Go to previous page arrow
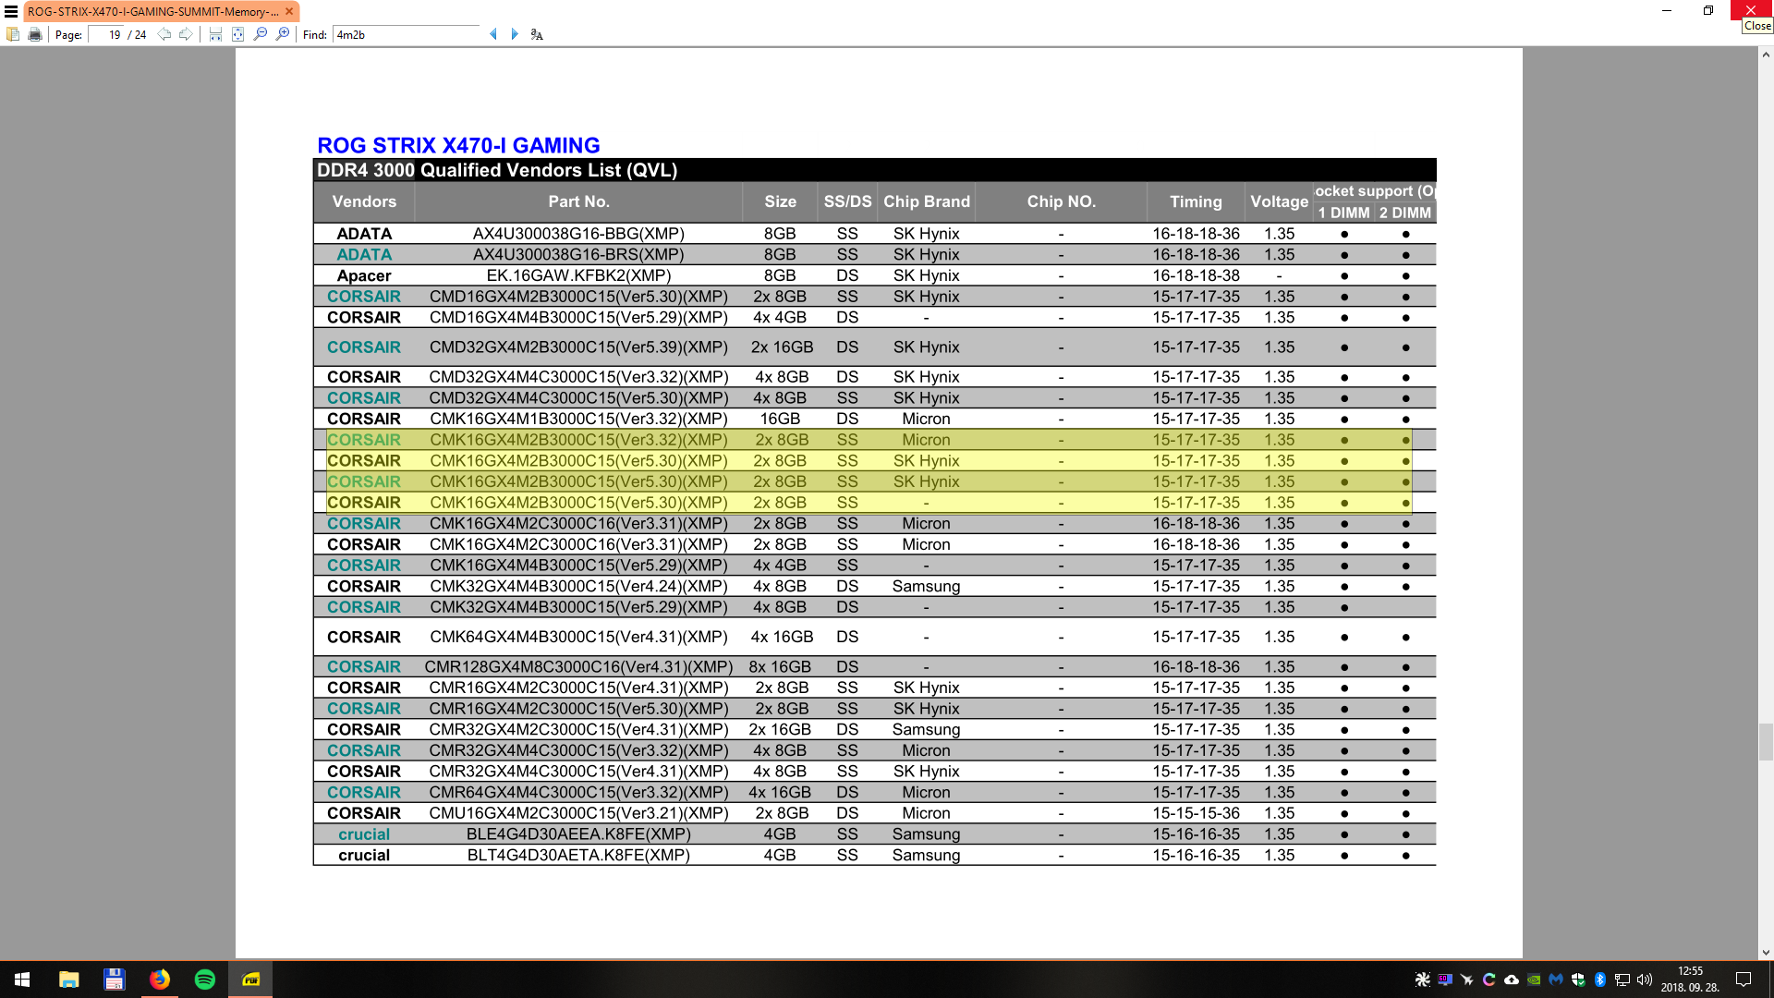Image resolution: width=1774 pixels, height=998 pixels. 164,34
